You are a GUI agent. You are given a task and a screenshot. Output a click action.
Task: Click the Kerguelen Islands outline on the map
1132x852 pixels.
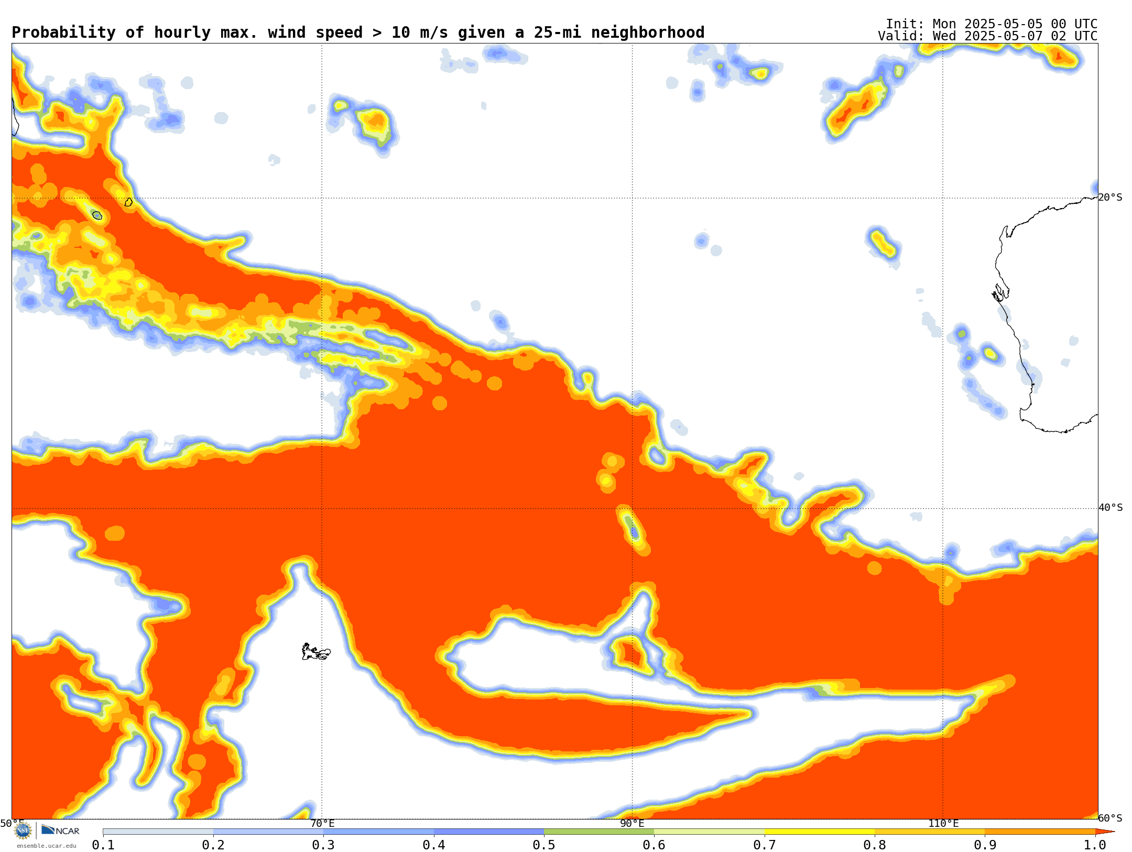click(x=316, y=652)
